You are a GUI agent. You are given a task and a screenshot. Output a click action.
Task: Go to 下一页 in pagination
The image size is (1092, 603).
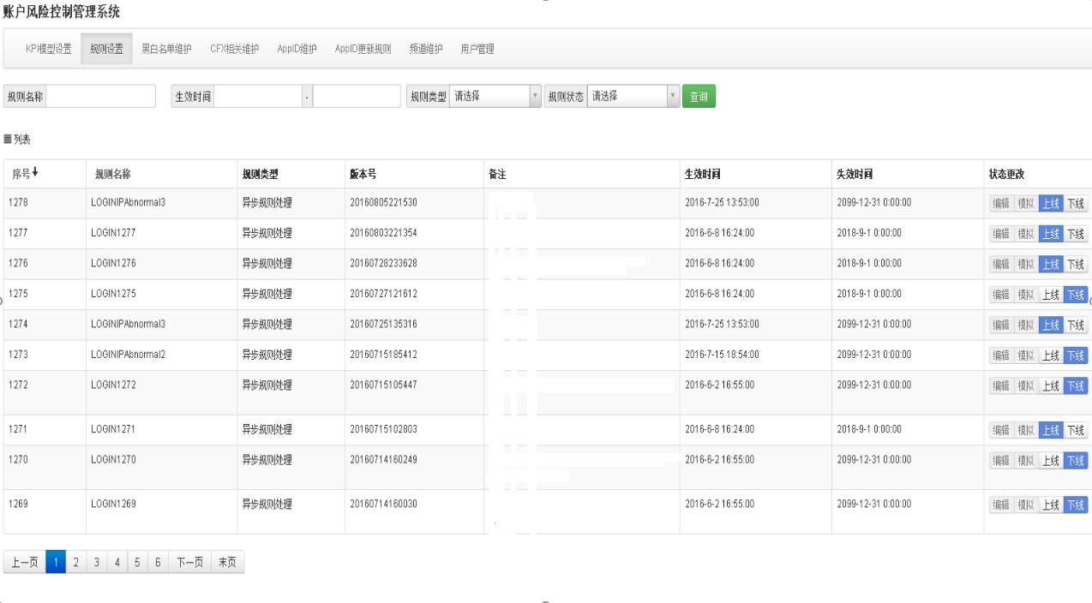pyautogui.click(x=189, y=563)
